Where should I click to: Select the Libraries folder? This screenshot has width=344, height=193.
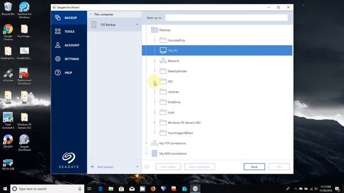click(x=173, y=92)
